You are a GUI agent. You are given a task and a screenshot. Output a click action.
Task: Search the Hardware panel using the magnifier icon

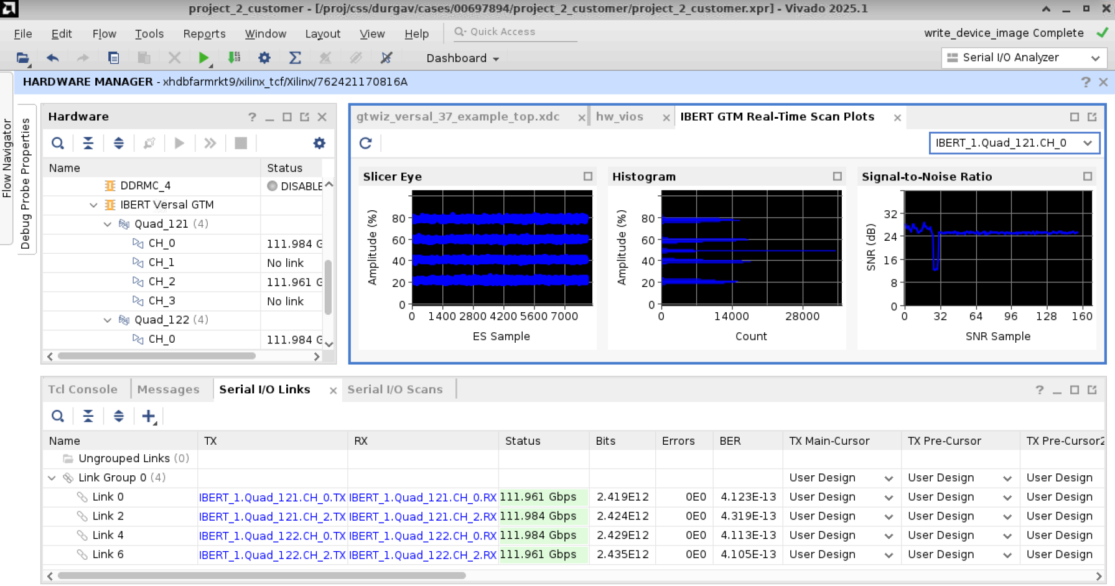point(57,142)
